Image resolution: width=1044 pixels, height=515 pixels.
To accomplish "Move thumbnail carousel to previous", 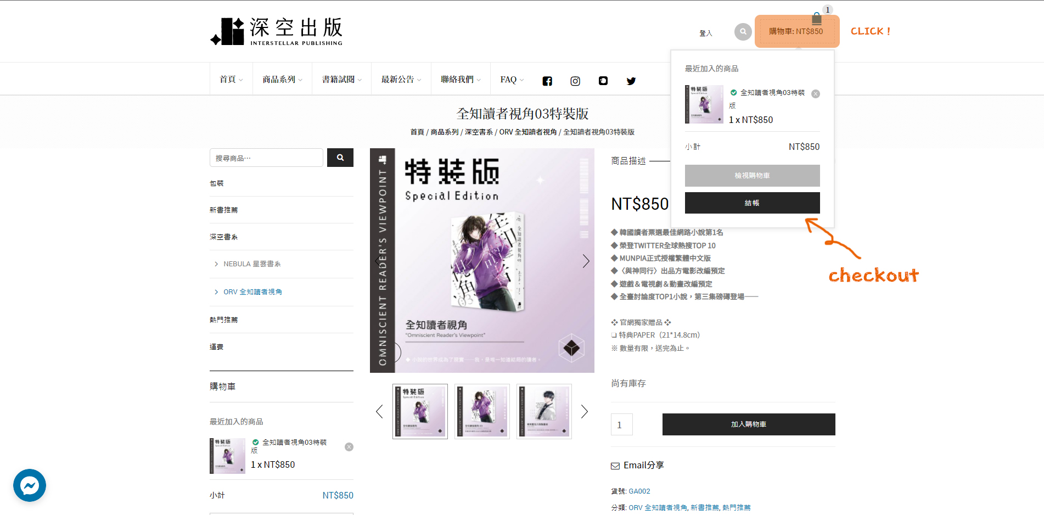I will point(379,412).
